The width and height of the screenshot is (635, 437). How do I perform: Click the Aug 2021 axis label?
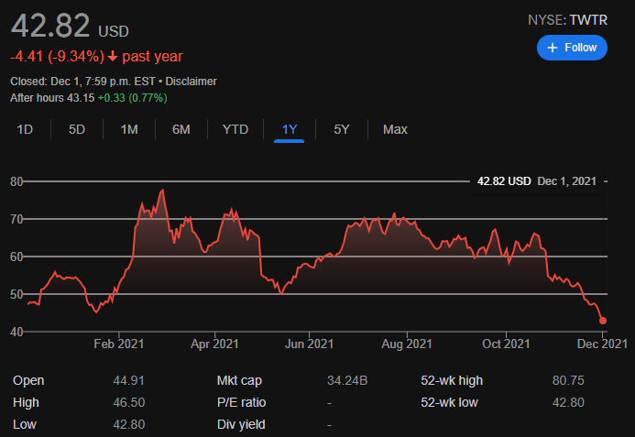coord(407,344)
